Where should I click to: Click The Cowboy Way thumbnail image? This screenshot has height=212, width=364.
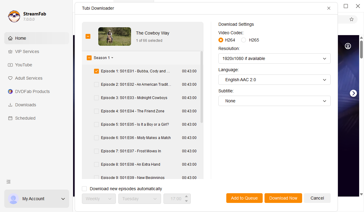(115, 37)
